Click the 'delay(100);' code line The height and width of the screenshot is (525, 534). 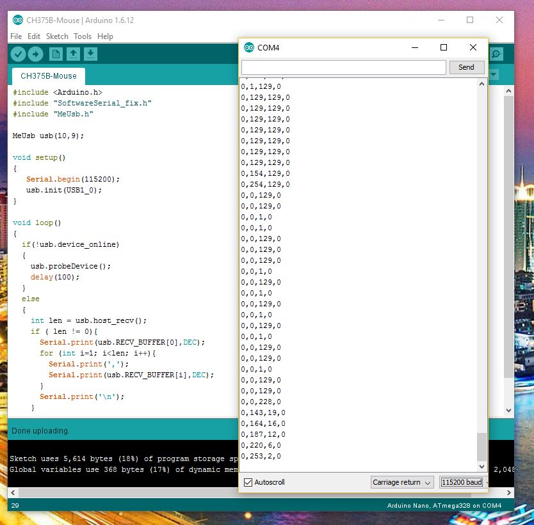point(55,277)
